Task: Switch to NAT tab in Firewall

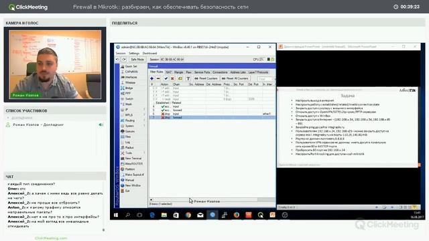Action: 168,72
